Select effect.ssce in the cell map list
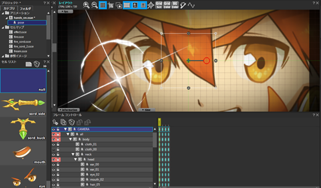 (20, 32)
